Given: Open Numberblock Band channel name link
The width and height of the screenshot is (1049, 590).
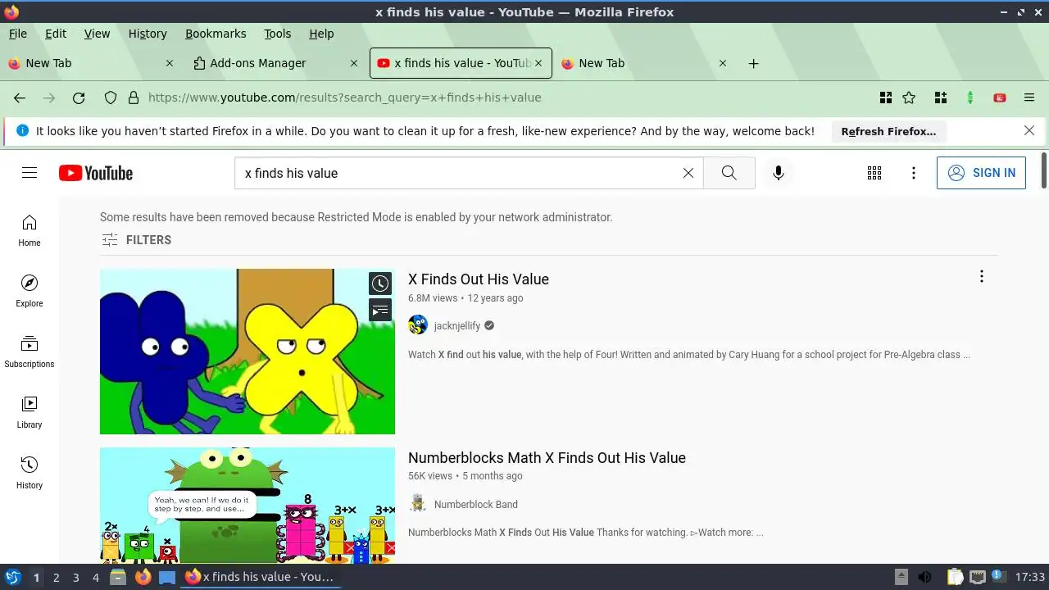Looking at the screenshot, I should coord(476,504).
